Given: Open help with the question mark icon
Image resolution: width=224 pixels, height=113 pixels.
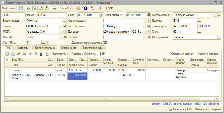Looking at the screenshot, I should click(x=78, y=8).
